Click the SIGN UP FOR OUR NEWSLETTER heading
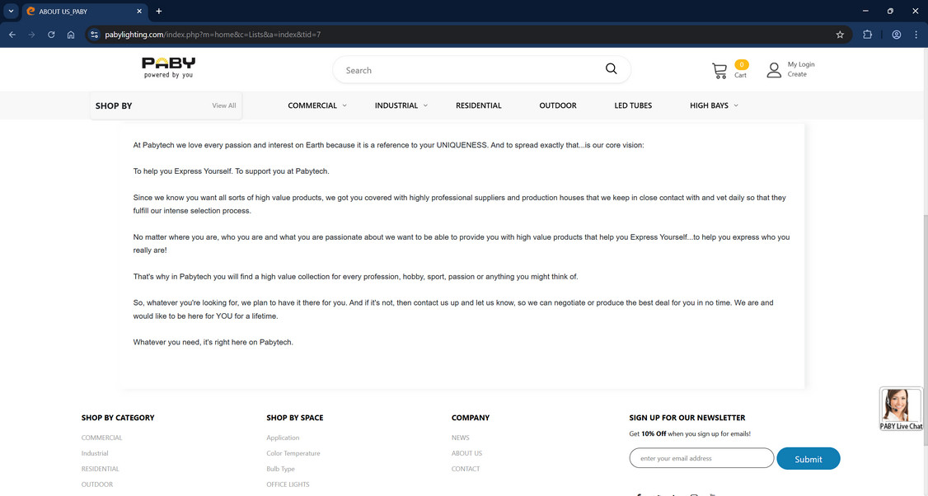Viewport: 928px width, 496px height. click(687, 418)
